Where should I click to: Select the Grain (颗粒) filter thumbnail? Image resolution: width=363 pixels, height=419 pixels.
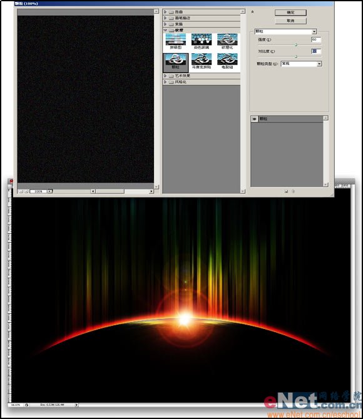175,63
